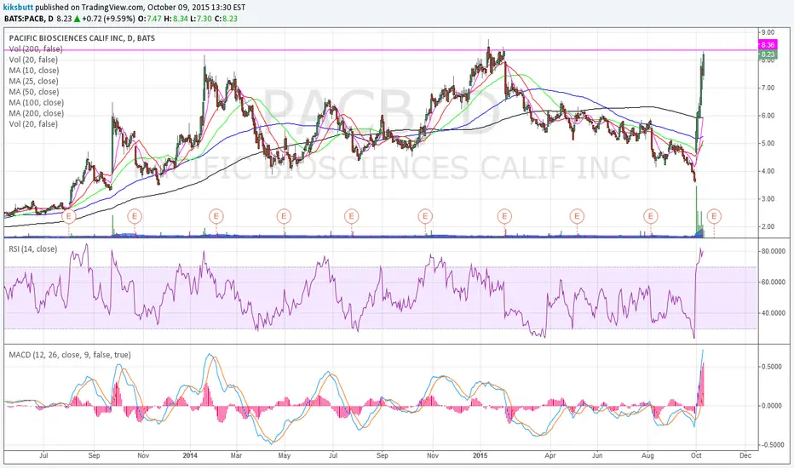This screenshot has height=468, width=794.
Task: Click the L:7.30 low value
Action: (x=201, y=19)
